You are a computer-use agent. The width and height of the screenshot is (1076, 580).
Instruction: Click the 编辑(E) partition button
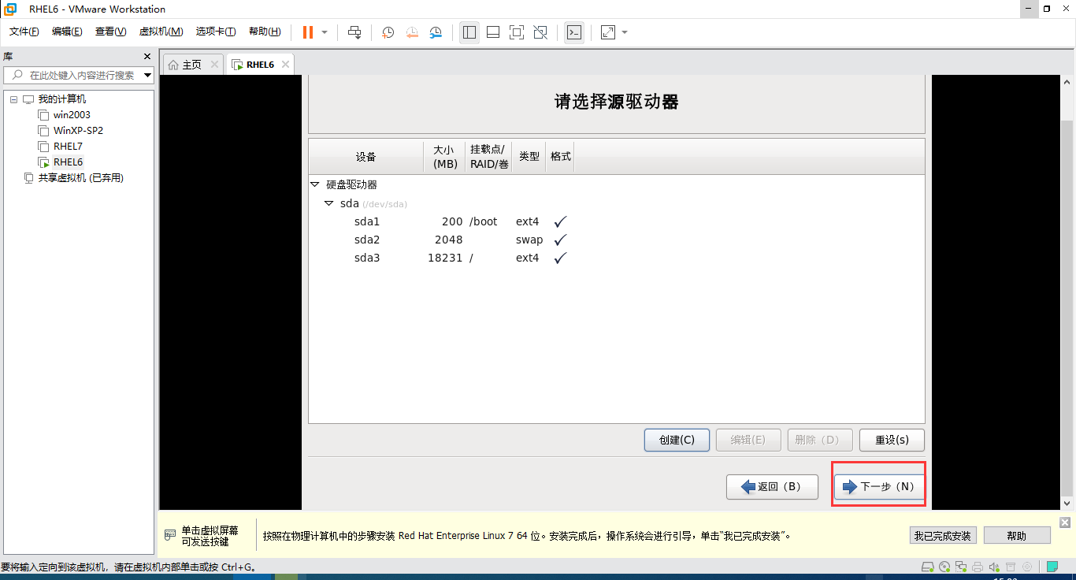748,440
